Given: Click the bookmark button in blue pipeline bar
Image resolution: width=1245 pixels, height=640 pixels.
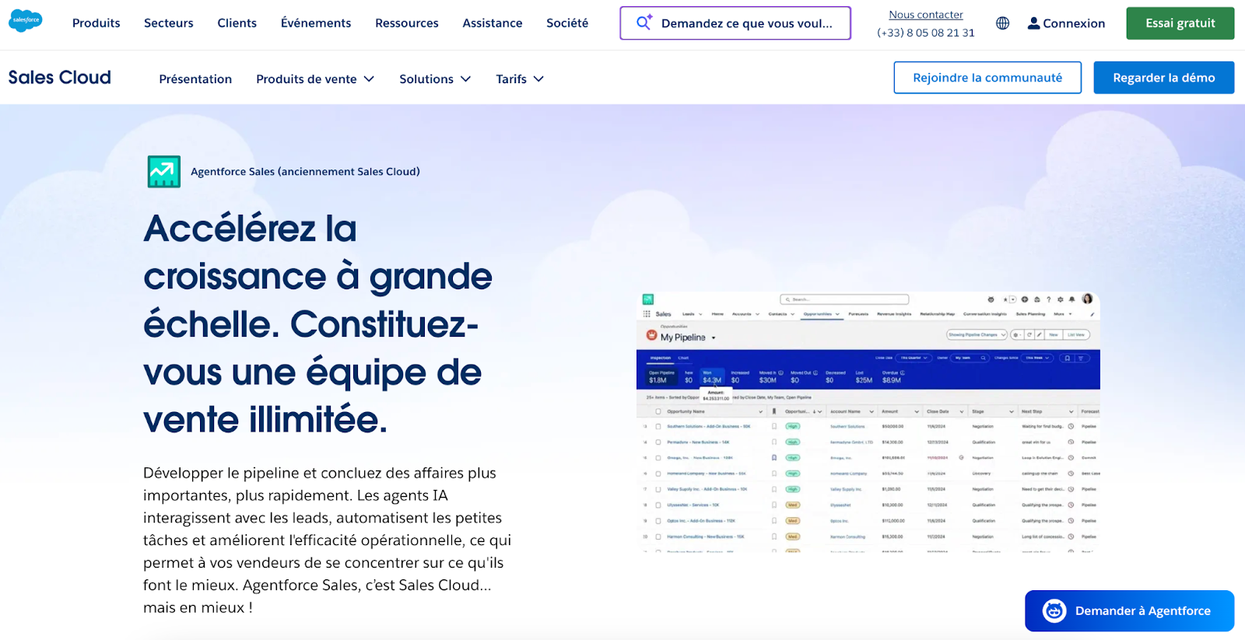Looking at the screenshot, I should click(1067, 358).
